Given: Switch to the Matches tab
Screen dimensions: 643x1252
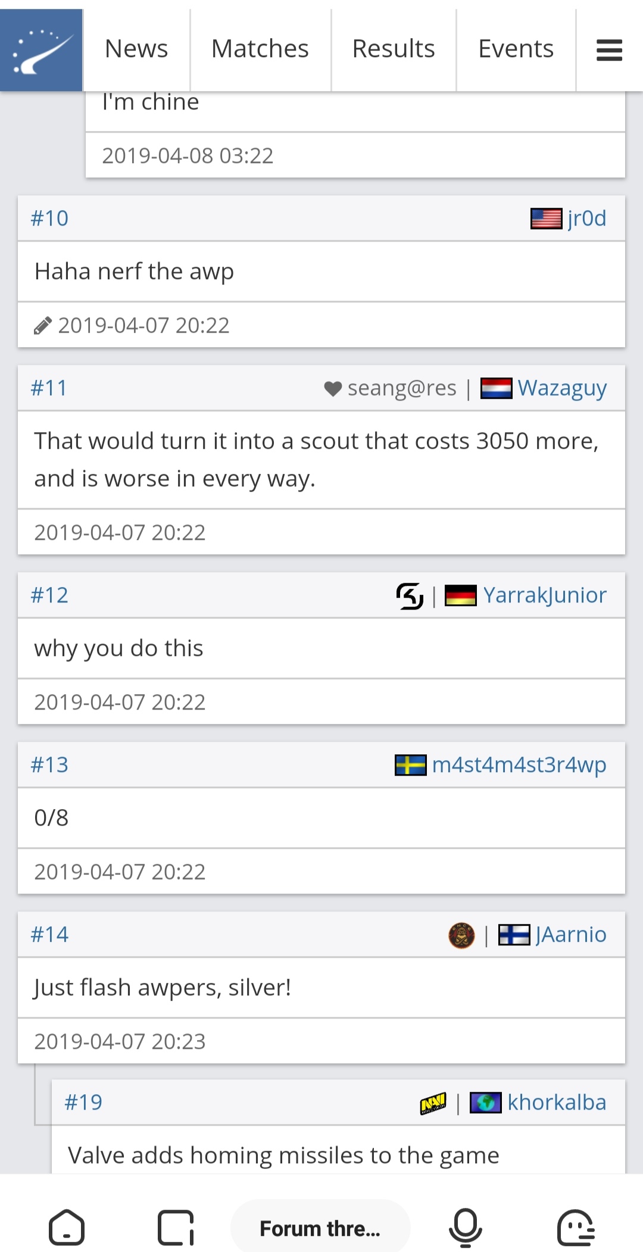Looking at the screenshot, I should (x=260, y=49).
